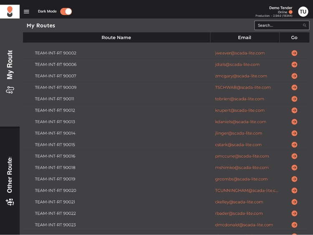Viewport: 313px width, 235px height.
Task: Go to route TEAM-INT-RT 90007
Action: pos(294,76)
